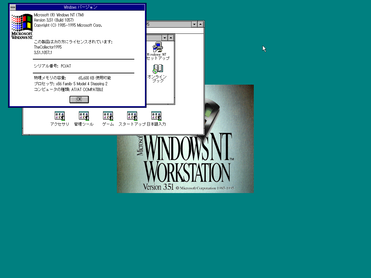Click the 65,600 KB 使用可能 memory value
The width and height of the screenshot is (371, 278).
(x=95, y=78)
